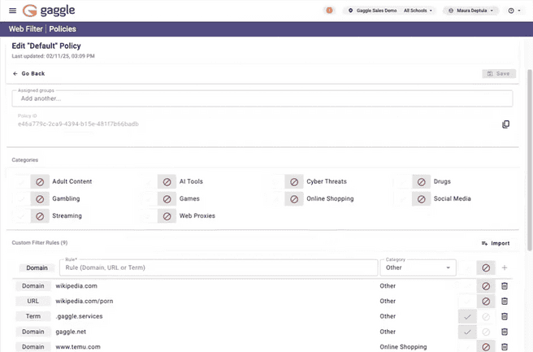Image resolution: width=533 pixels, height=352 pixels.
Task: Delete the wikipedia.com domain rule
Action: 505,286
